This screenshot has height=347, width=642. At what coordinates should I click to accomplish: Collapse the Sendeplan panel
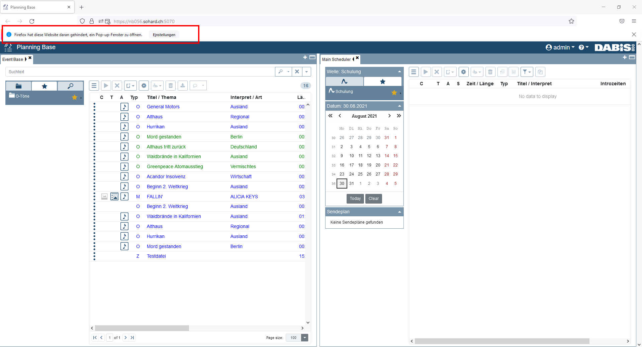pos(399,212)
